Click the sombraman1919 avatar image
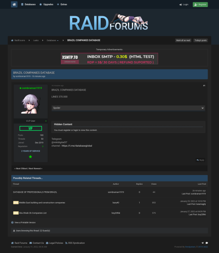The image size is (219, 253). (31, 104)
